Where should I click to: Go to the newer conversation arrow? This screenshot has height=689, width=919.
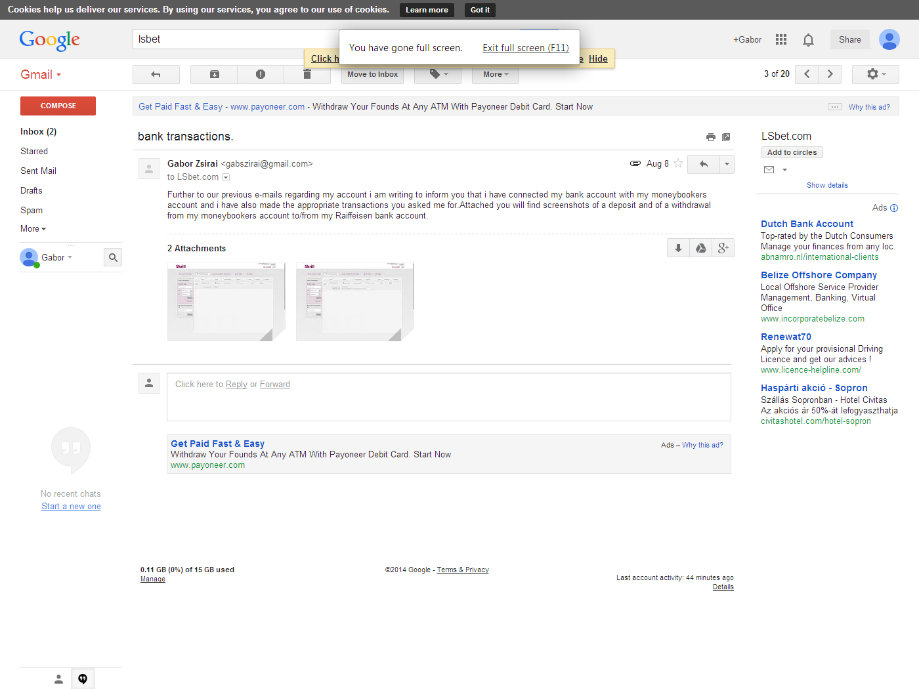807,74
